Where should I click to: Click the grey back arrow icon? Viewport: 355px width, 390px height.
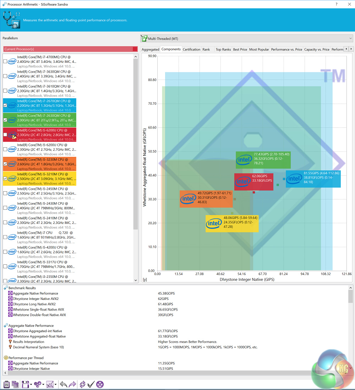pos(64,385)
